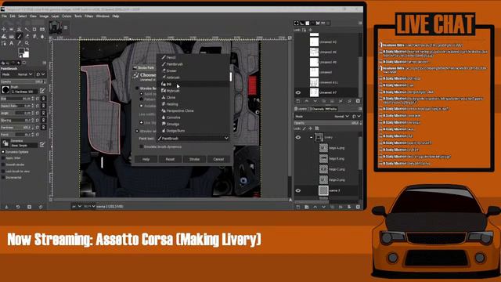Screen dimensions: 501x282
Task: Select the active Paintbrush tool in toolbox
Action: [19, 36]
